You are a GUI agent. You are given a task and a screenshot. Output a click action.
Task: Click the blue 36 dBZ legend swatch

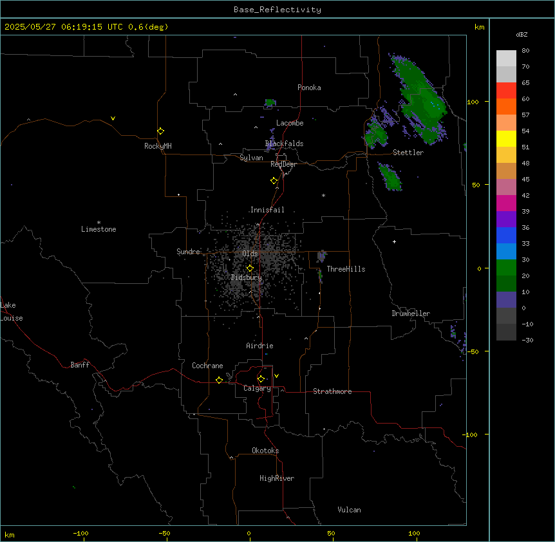506,235
